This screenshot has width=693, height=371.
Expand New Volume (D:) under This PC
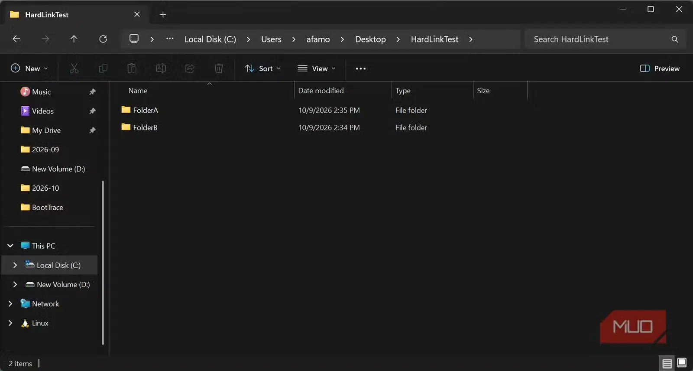tap(15, 284)
